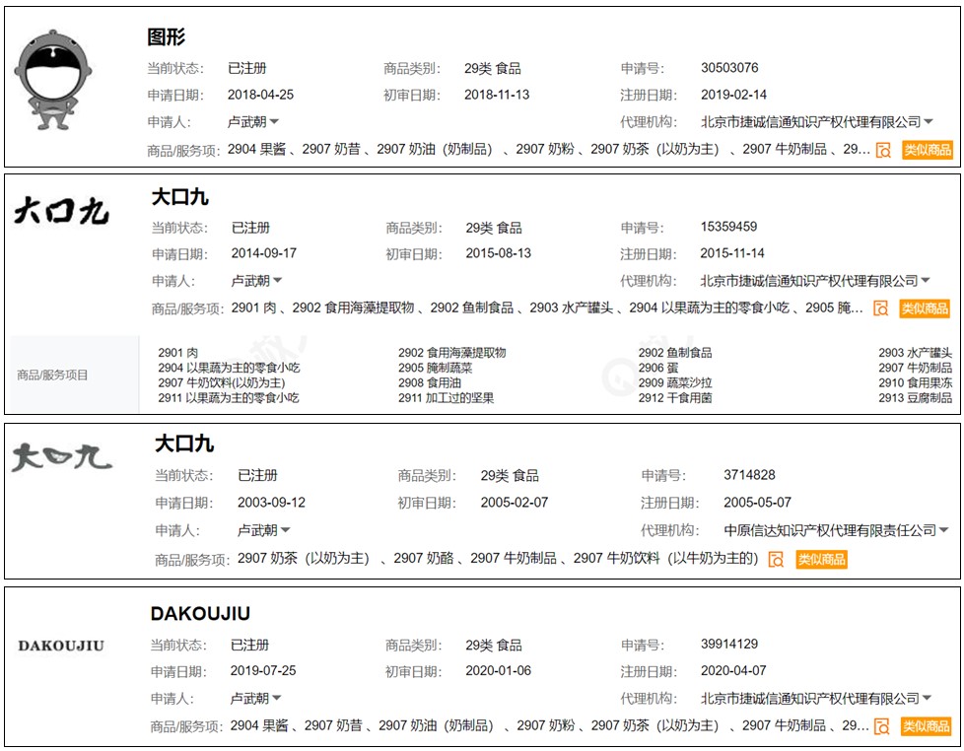The image size is (964, 751).
Task: Select 2910 食用果冻 item
Action: pos(916,382)
